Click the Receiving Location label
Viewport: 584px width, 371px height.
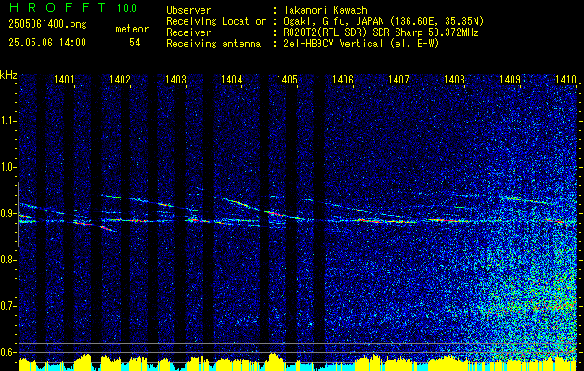(216, 21)
